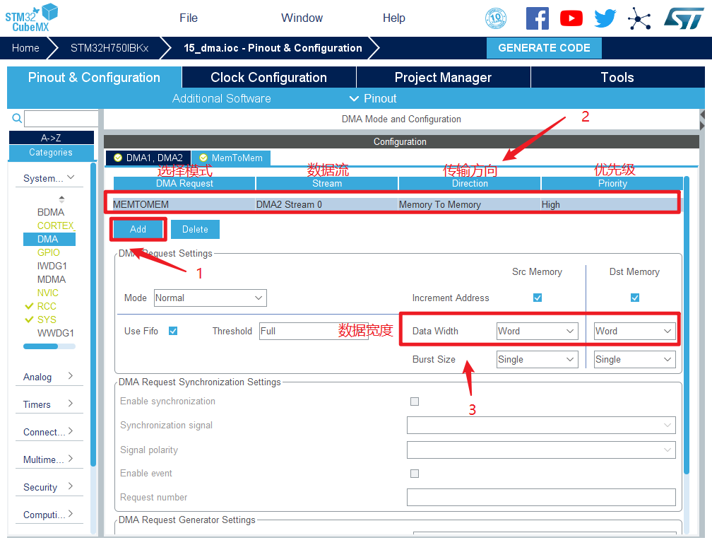Click the GENERATE CODE button

pos(544,48)
